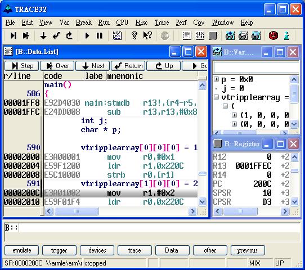Click the trace softkey button

click(x=134, y=250)
